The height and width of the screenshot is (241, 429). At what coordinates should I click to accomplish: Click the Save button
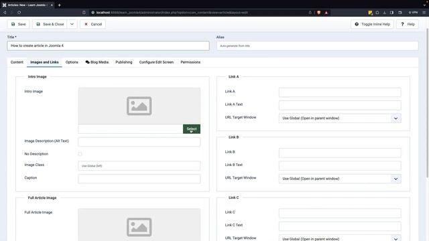click(x=18, y=24)
